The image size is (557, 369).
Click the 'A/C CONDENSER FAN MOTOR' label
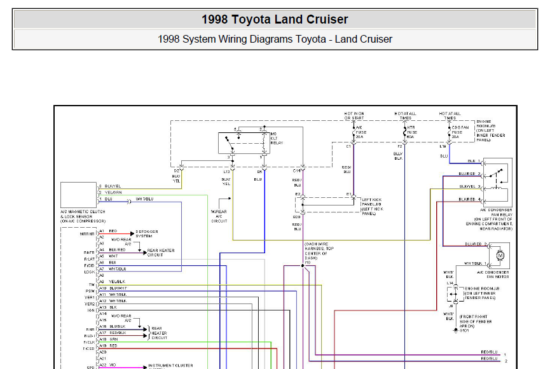tap(493, 274)
